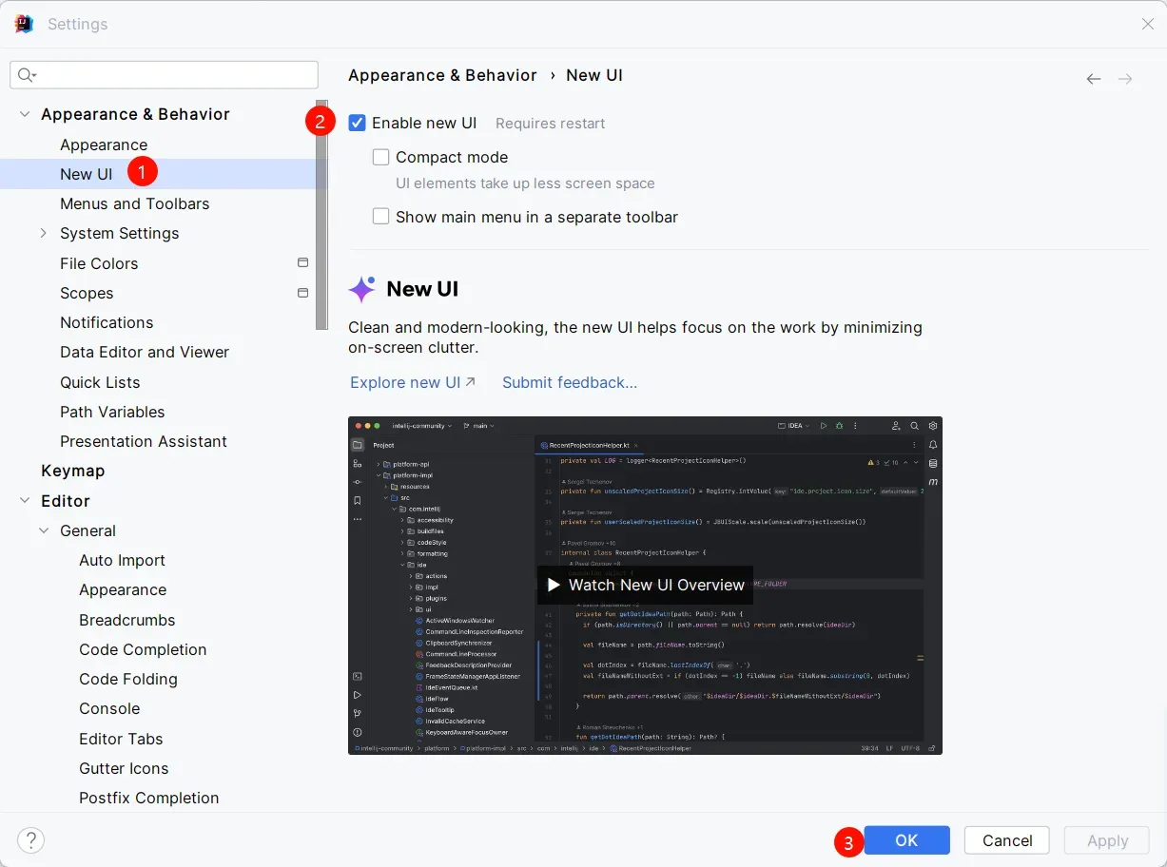Confirm with the OK button
Screen dimensions: 1167x867
(x=906, y=840)
